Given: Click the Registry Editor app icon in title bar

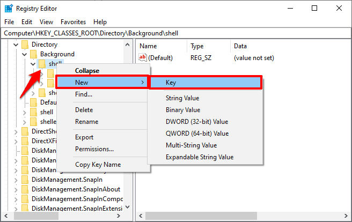Looking at the screenshot, I should tap(9, 9).
